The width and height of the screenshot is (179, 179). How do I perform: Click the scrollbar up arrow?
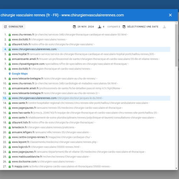[x=176, y=23]
